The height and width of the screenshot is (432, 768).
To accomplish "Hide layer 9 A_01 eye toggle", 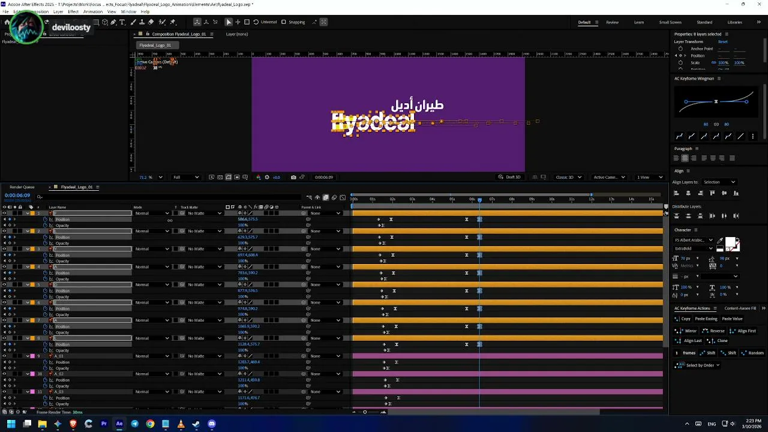I will (4, 356).
